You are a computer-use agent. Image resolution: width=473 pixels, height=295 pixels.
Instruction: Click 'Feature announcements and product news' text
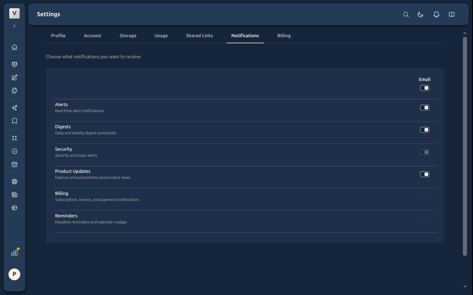click(x=93, y=177)
